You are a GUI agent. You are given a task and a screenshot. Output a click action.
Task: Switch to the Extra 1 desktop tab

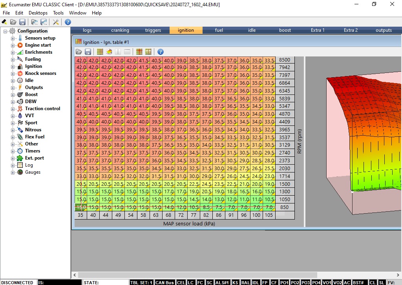(x=318, y=30)
